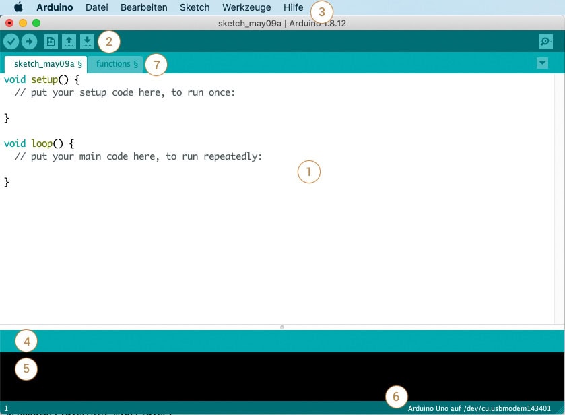Switch to the functions tab

pyautogui.click(x=115, y=64)
